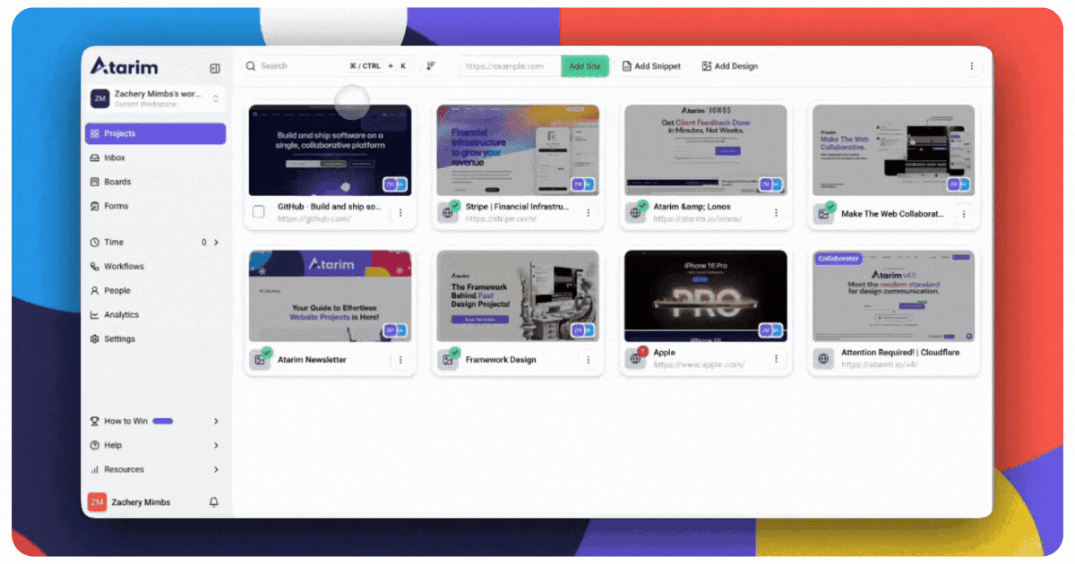Click the image icon on Atarim Newsletter
The width and height of the screenshot is (1075, 564).
[x=260, y=360]
